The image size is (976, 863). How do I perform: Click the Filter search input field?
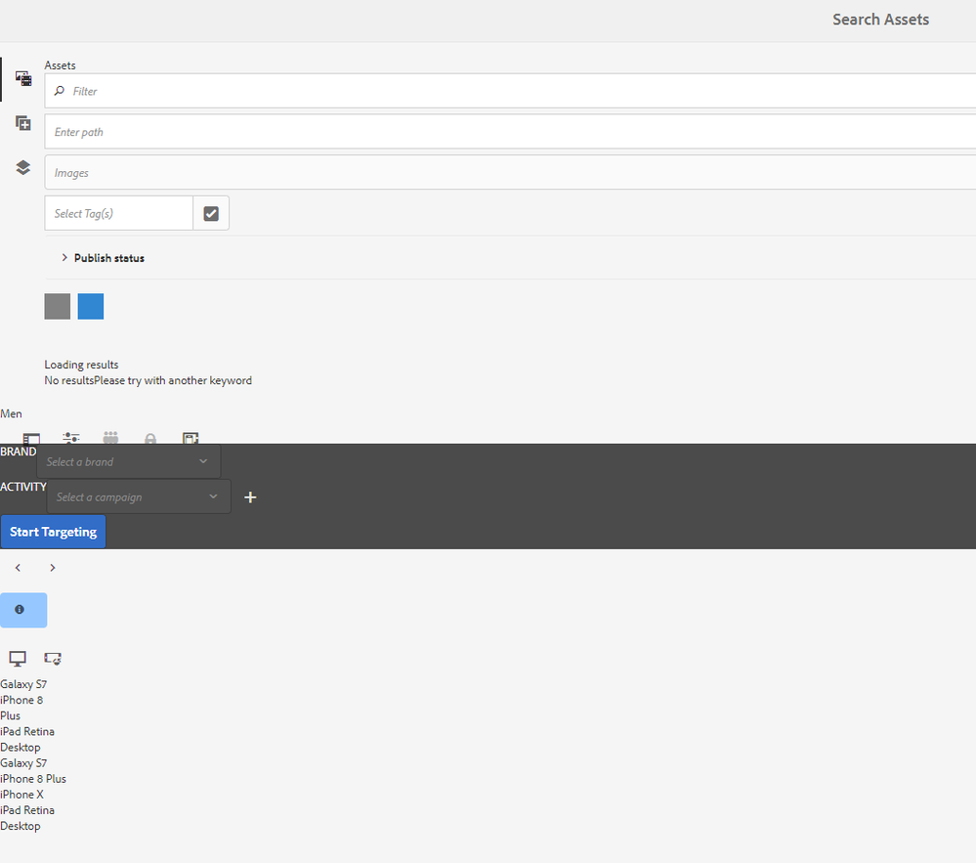pyautogui.click(x=508, y=91)
